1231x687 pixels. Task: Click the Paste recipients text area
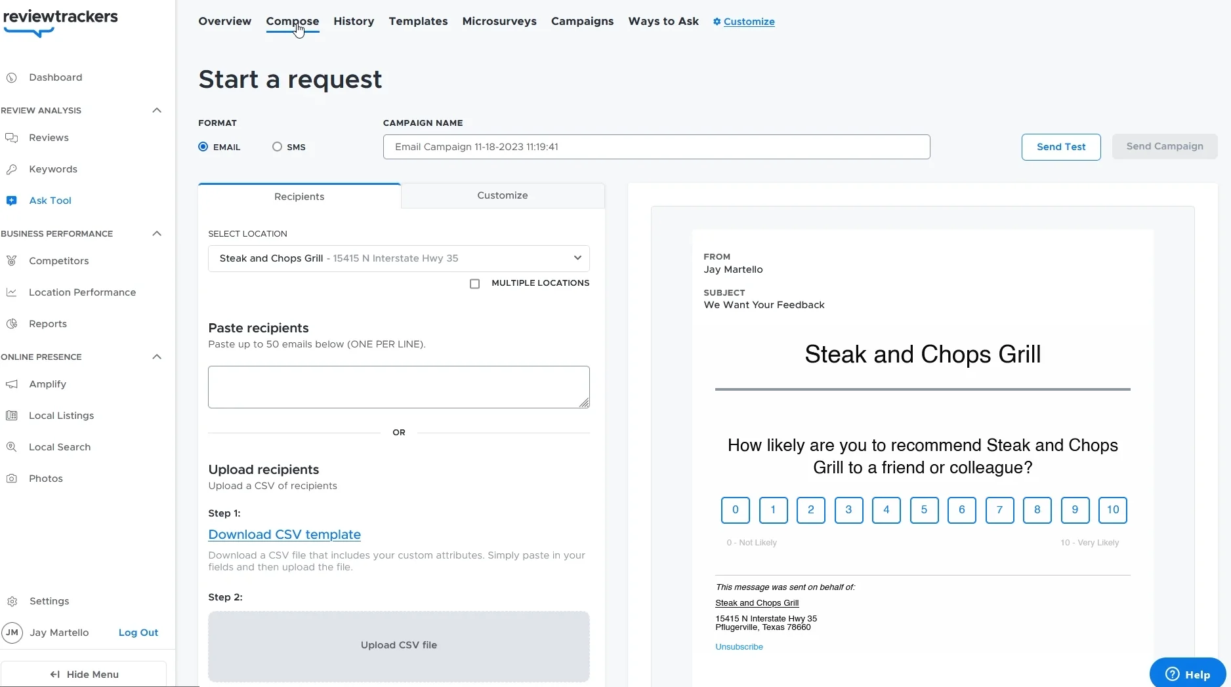[x=398, y=387]
